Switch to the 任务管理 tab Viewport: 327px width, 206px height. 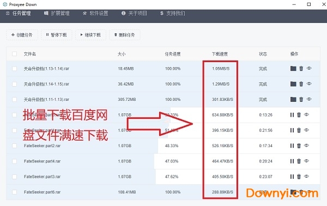point(19,13)
